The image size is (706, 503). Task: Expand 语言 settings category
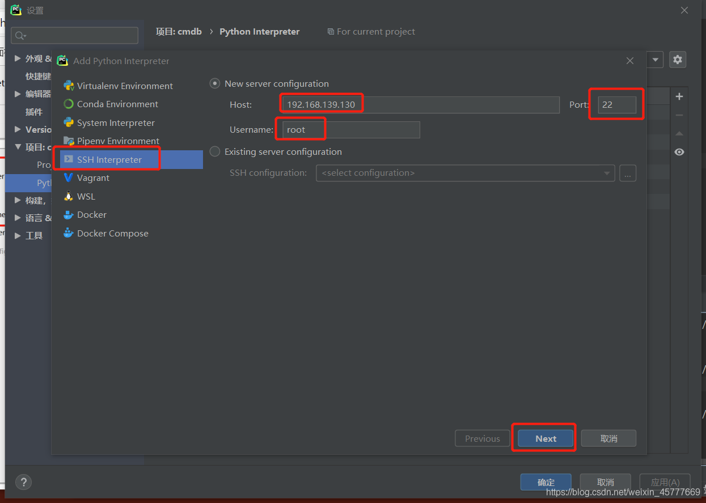[18, 218]
